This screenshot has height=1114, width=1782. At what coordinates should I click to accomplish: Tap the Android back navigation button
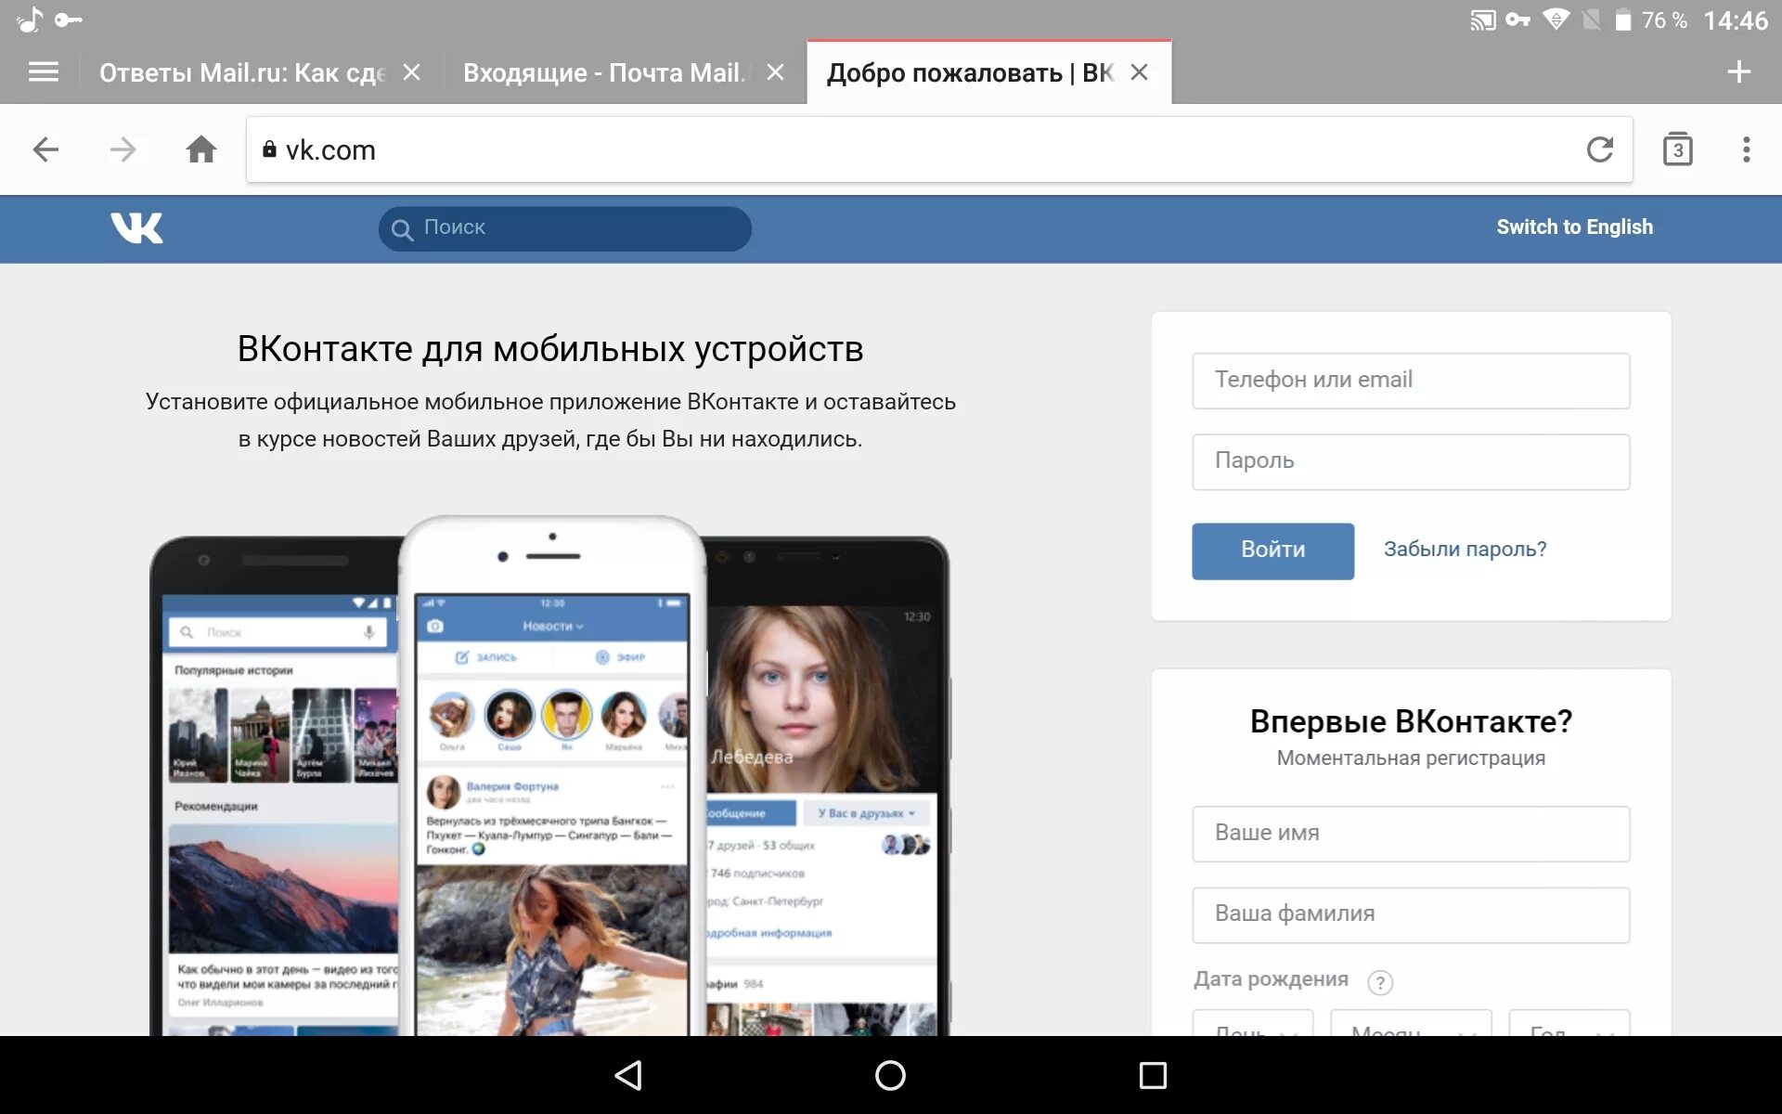[x=628, y=1075]
